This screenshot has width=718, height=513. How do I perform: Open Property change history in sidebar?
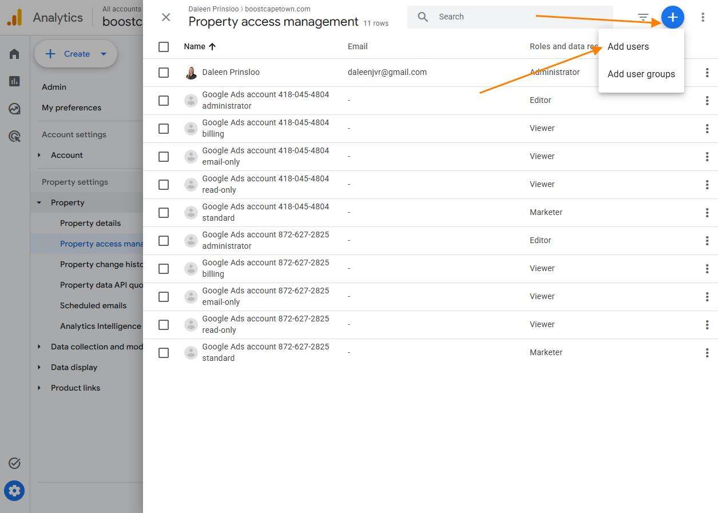(x=101, y=264)
